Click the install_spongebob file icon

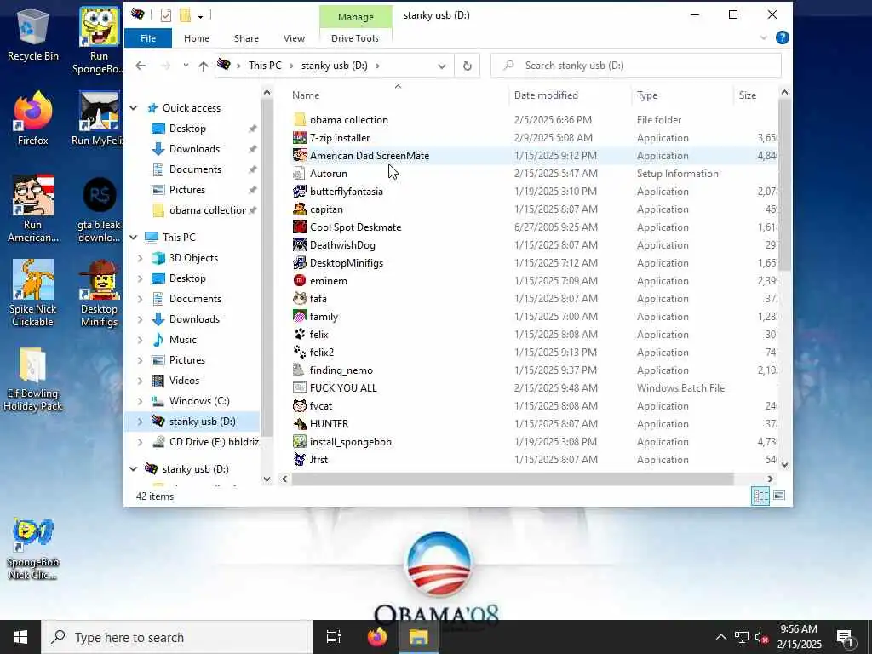300,442
